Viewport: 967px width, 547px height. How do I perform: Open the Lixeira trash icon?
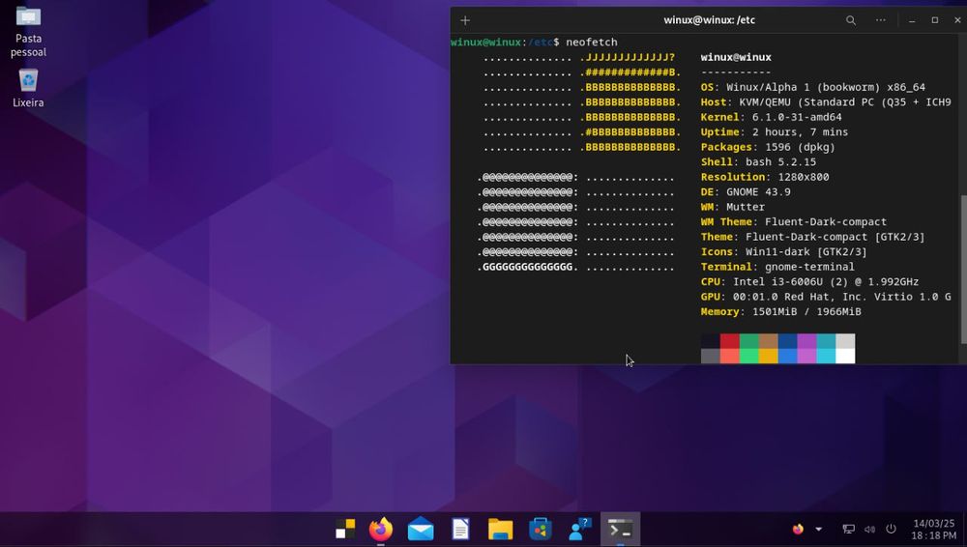(x=28, y=88)
